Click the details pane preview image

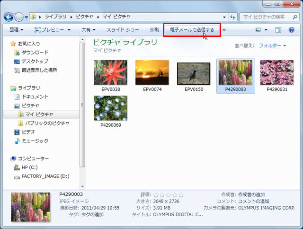click(30, 207)
